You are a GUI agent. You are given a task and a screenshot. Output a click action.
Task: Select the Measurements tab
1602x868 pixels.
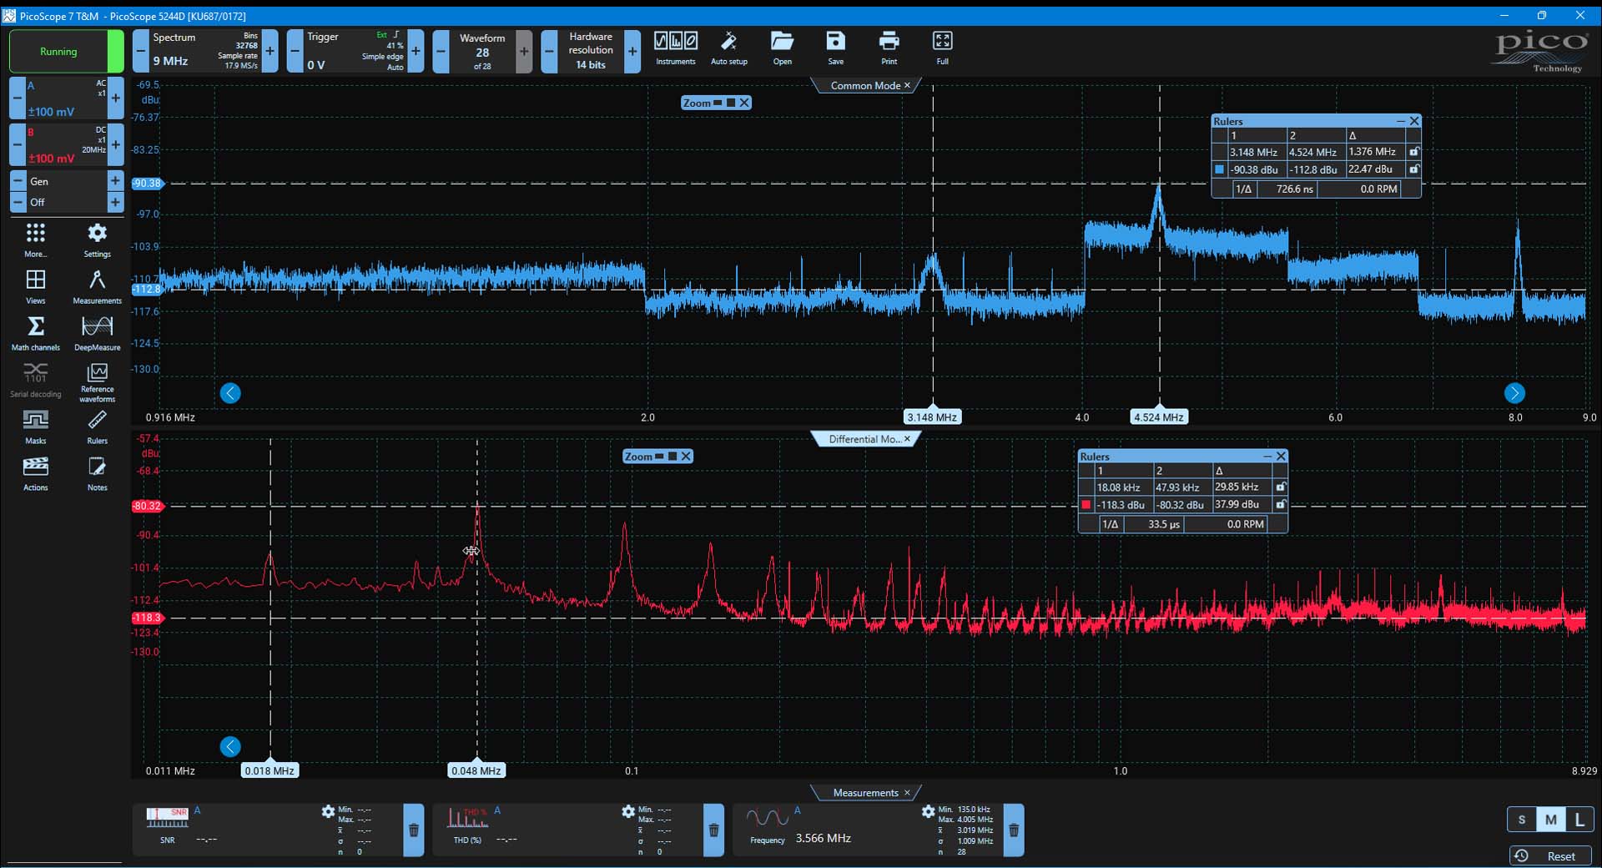point(865,793)
